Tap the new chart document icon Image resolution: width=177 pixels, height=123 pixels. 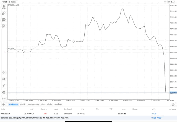tap(4, 26)
